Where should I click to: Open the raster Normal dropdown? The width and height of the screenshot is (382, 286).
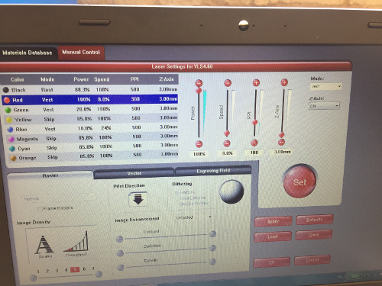(x=58, y=198)
